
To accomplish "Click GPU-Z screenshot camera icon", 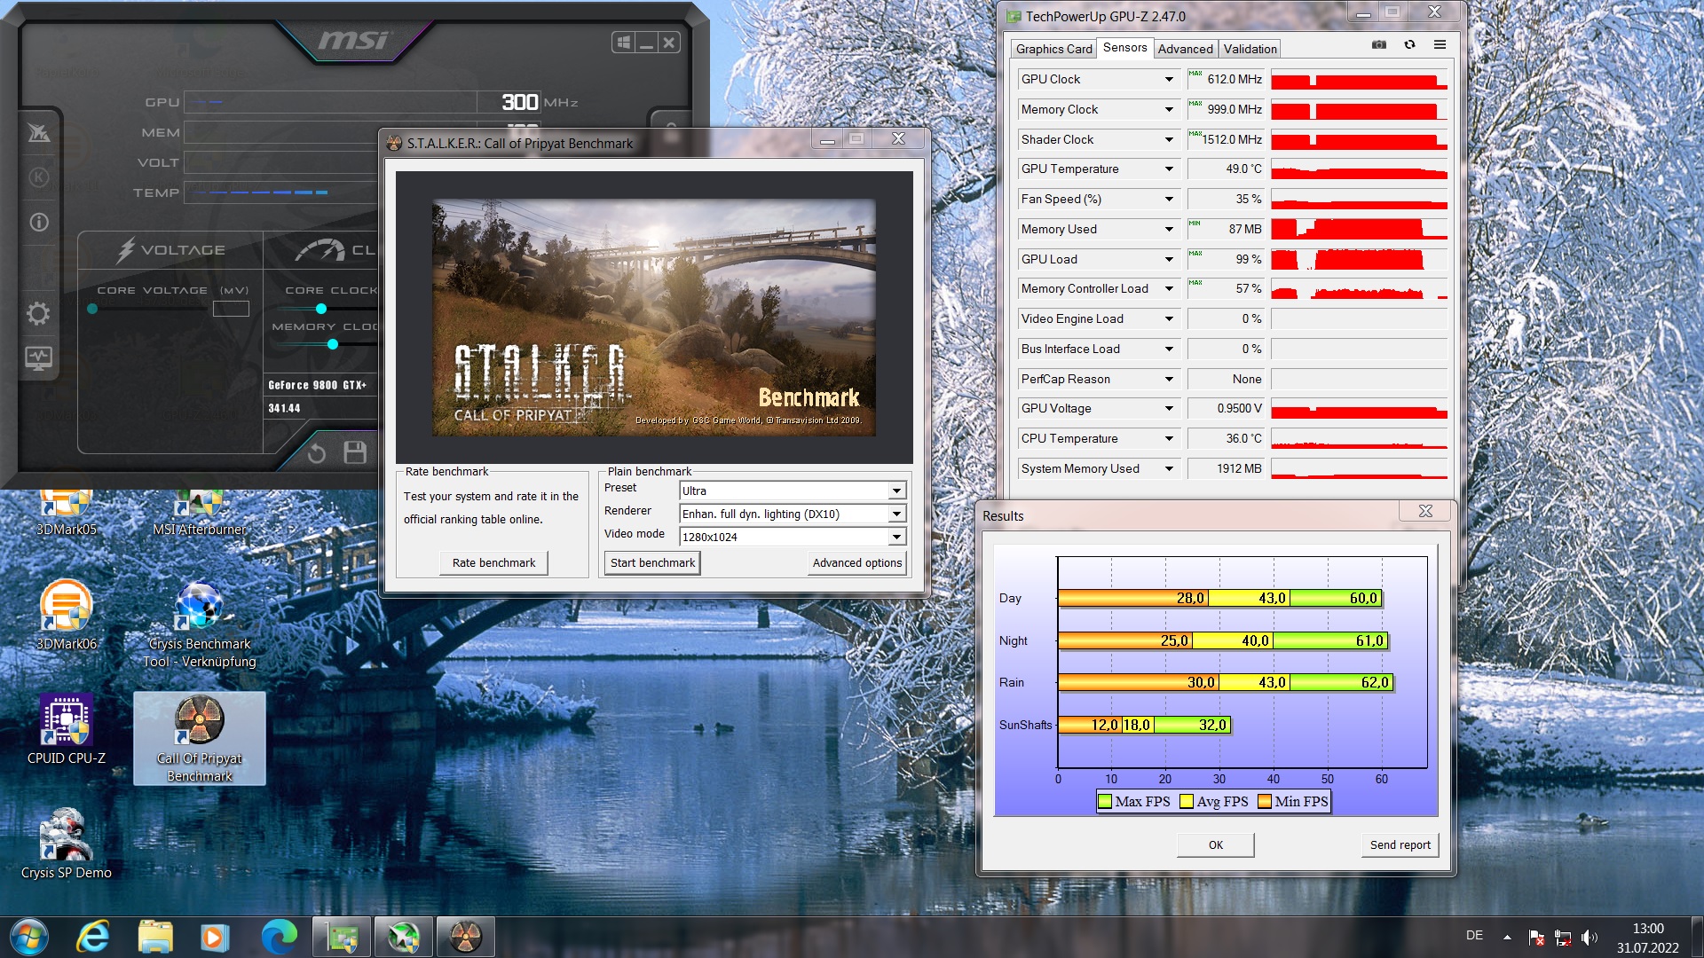I will 1378,44.
